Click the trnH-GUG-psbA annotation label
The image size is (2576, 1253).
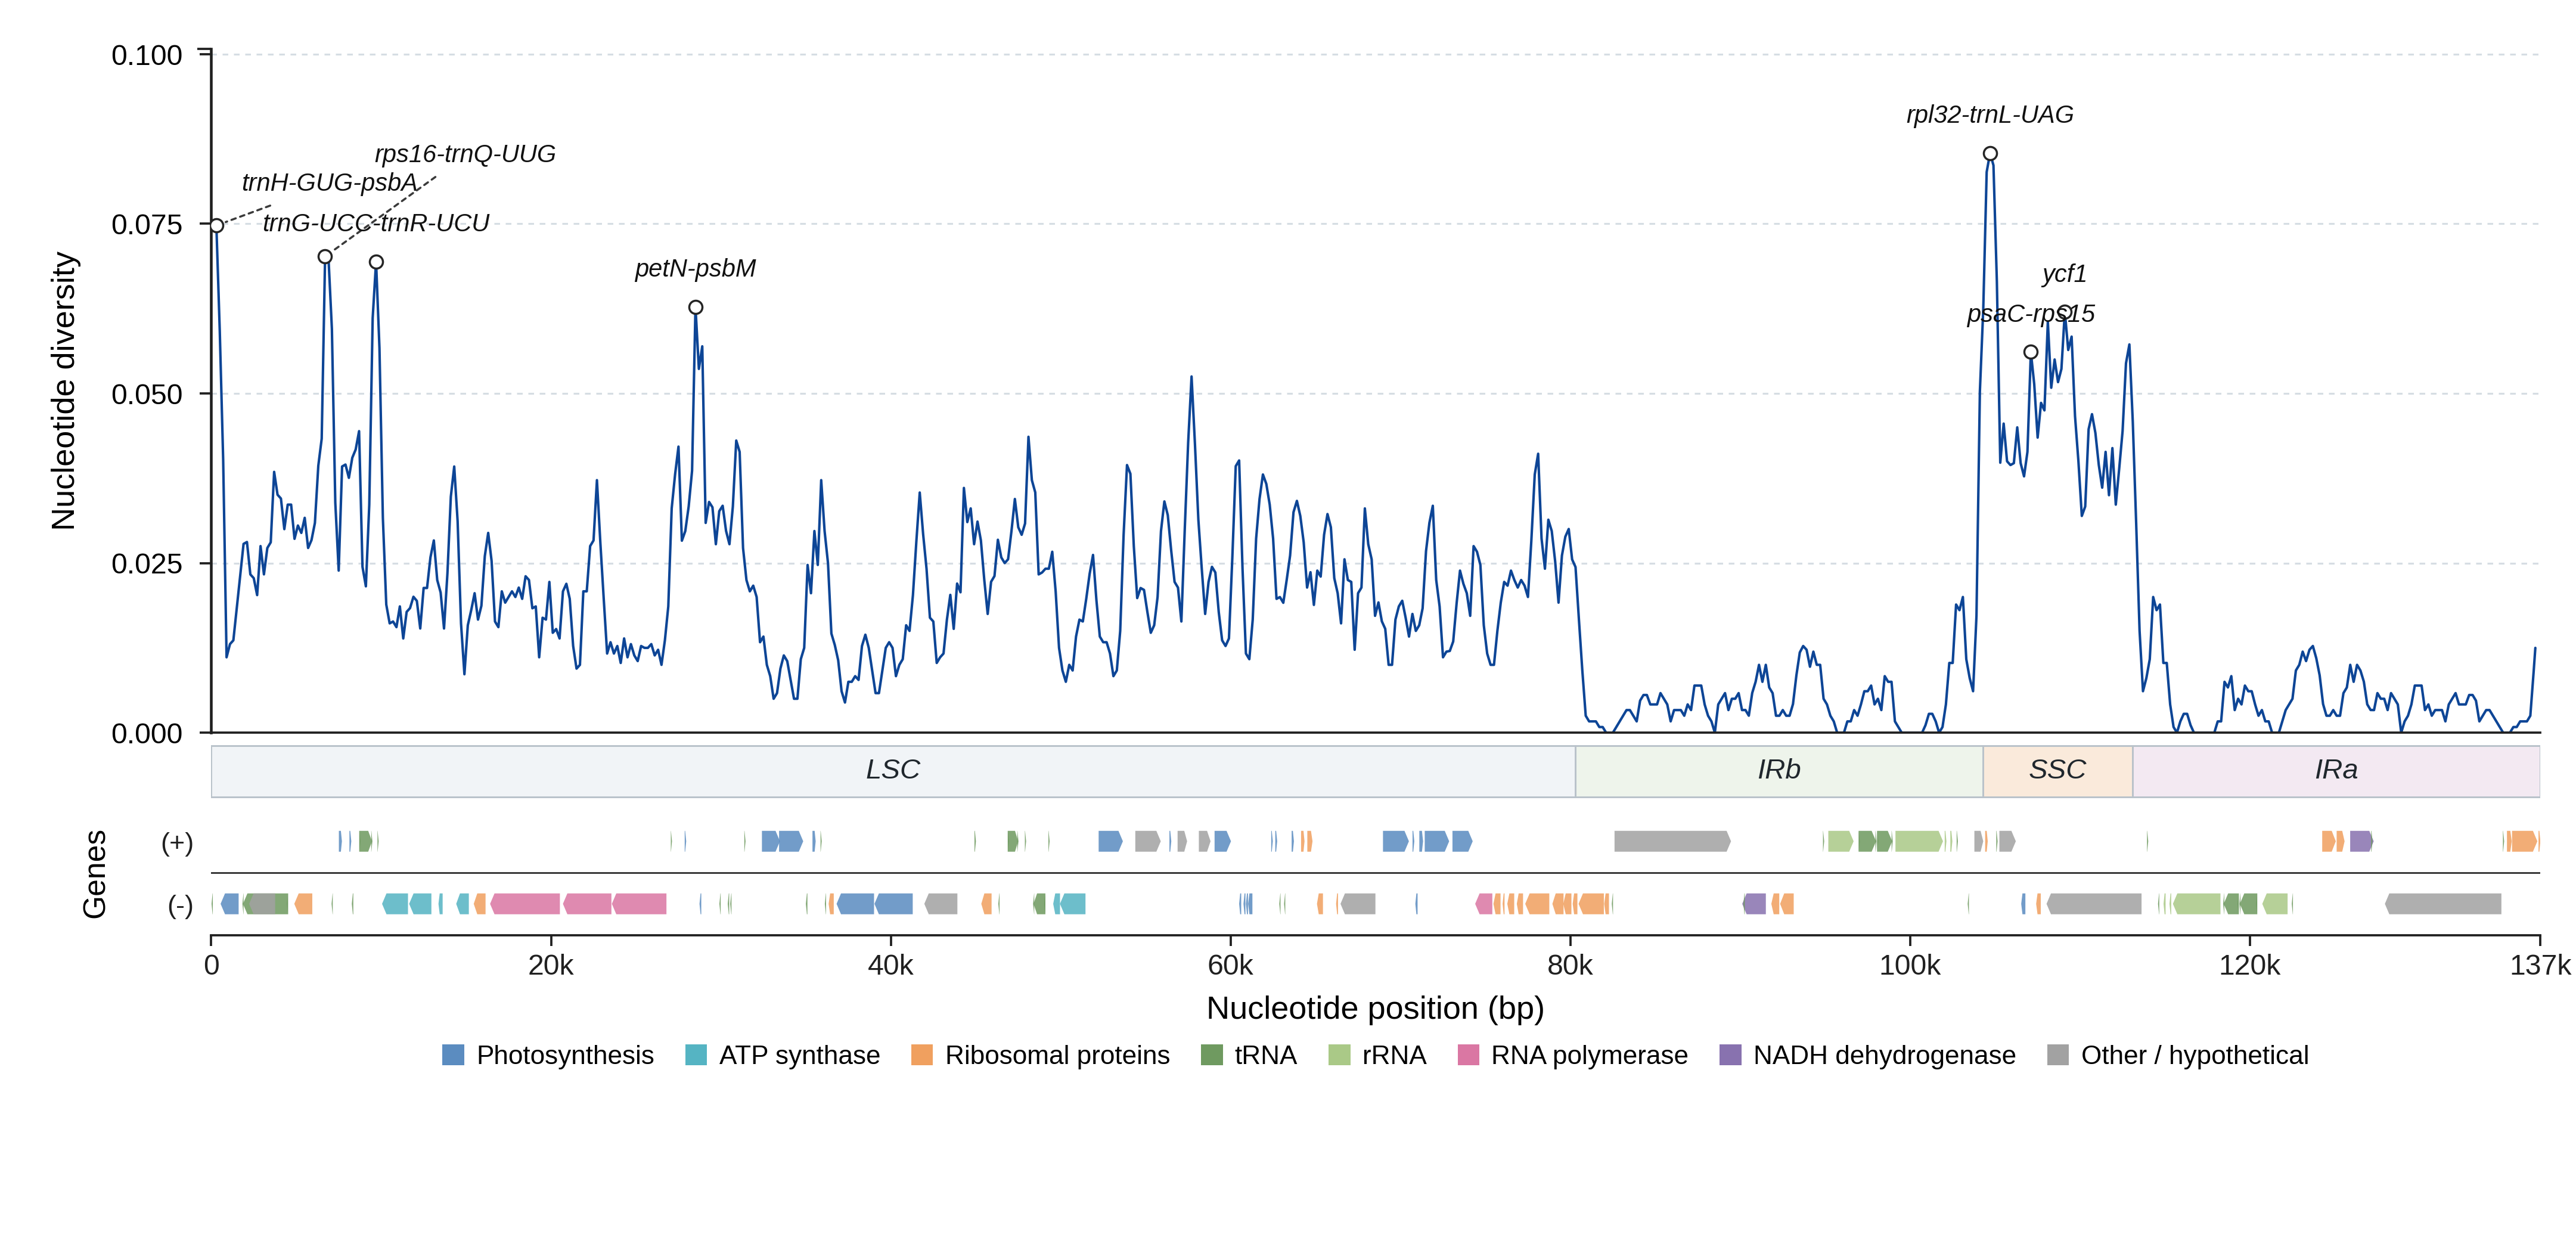click(x=329, y=183)
